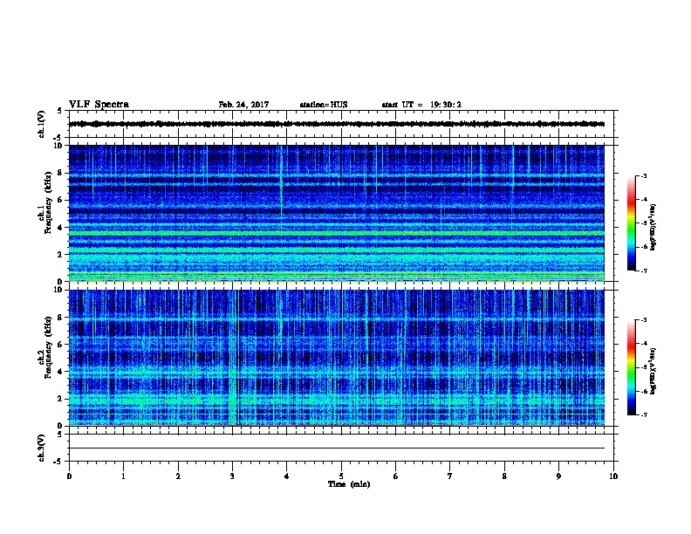The image size is (691, 534).
Task: Click the 'start UT = 19:30: 2' label
Action: point(421,105)
